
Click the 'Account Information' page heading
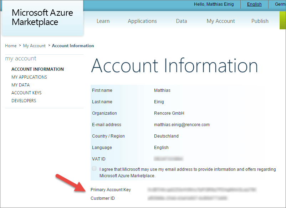[x=174, y=65]
